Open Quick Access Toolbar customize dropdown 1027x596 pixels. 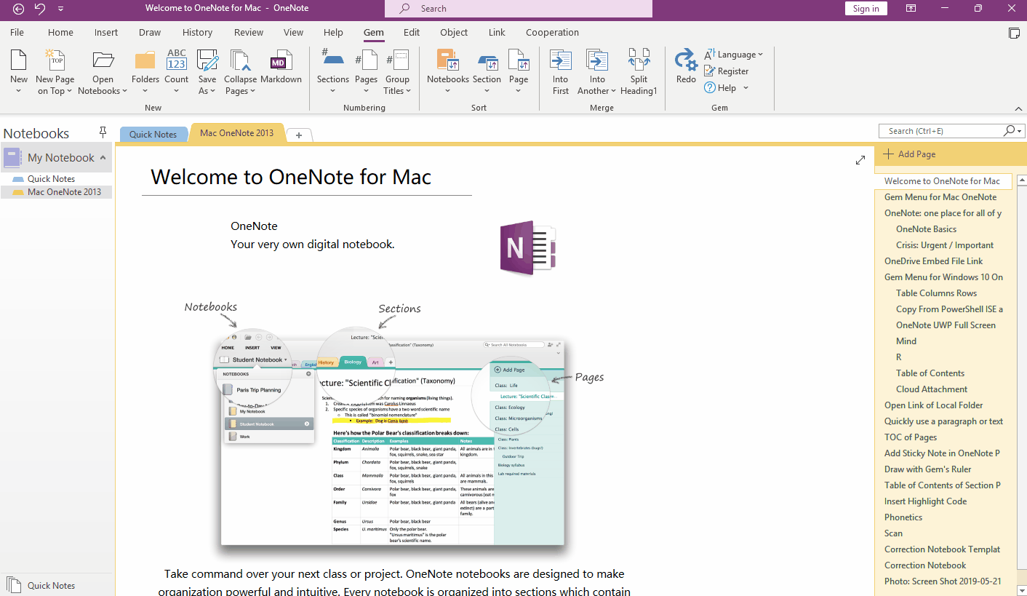coord(60,9)
